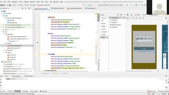Expand the manifests folder
169x95 pixels.
[2, 13]
